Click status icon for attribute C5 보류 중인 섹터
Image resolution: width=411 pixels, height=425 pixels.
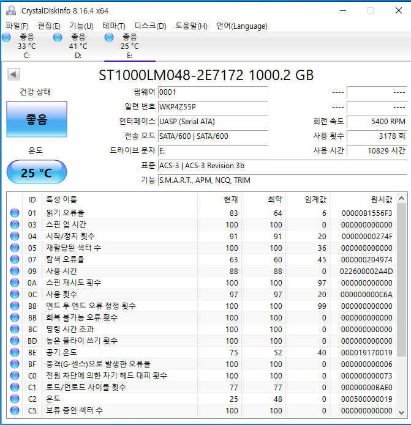coord(15,410)
